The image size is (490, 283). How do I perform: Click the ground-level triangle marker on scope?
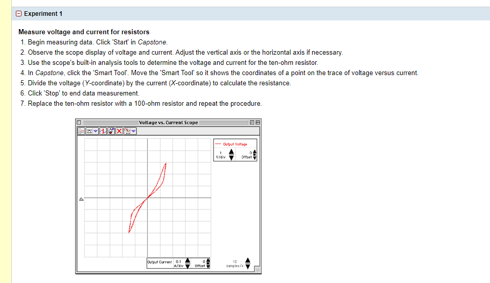(x=81, y=199)
